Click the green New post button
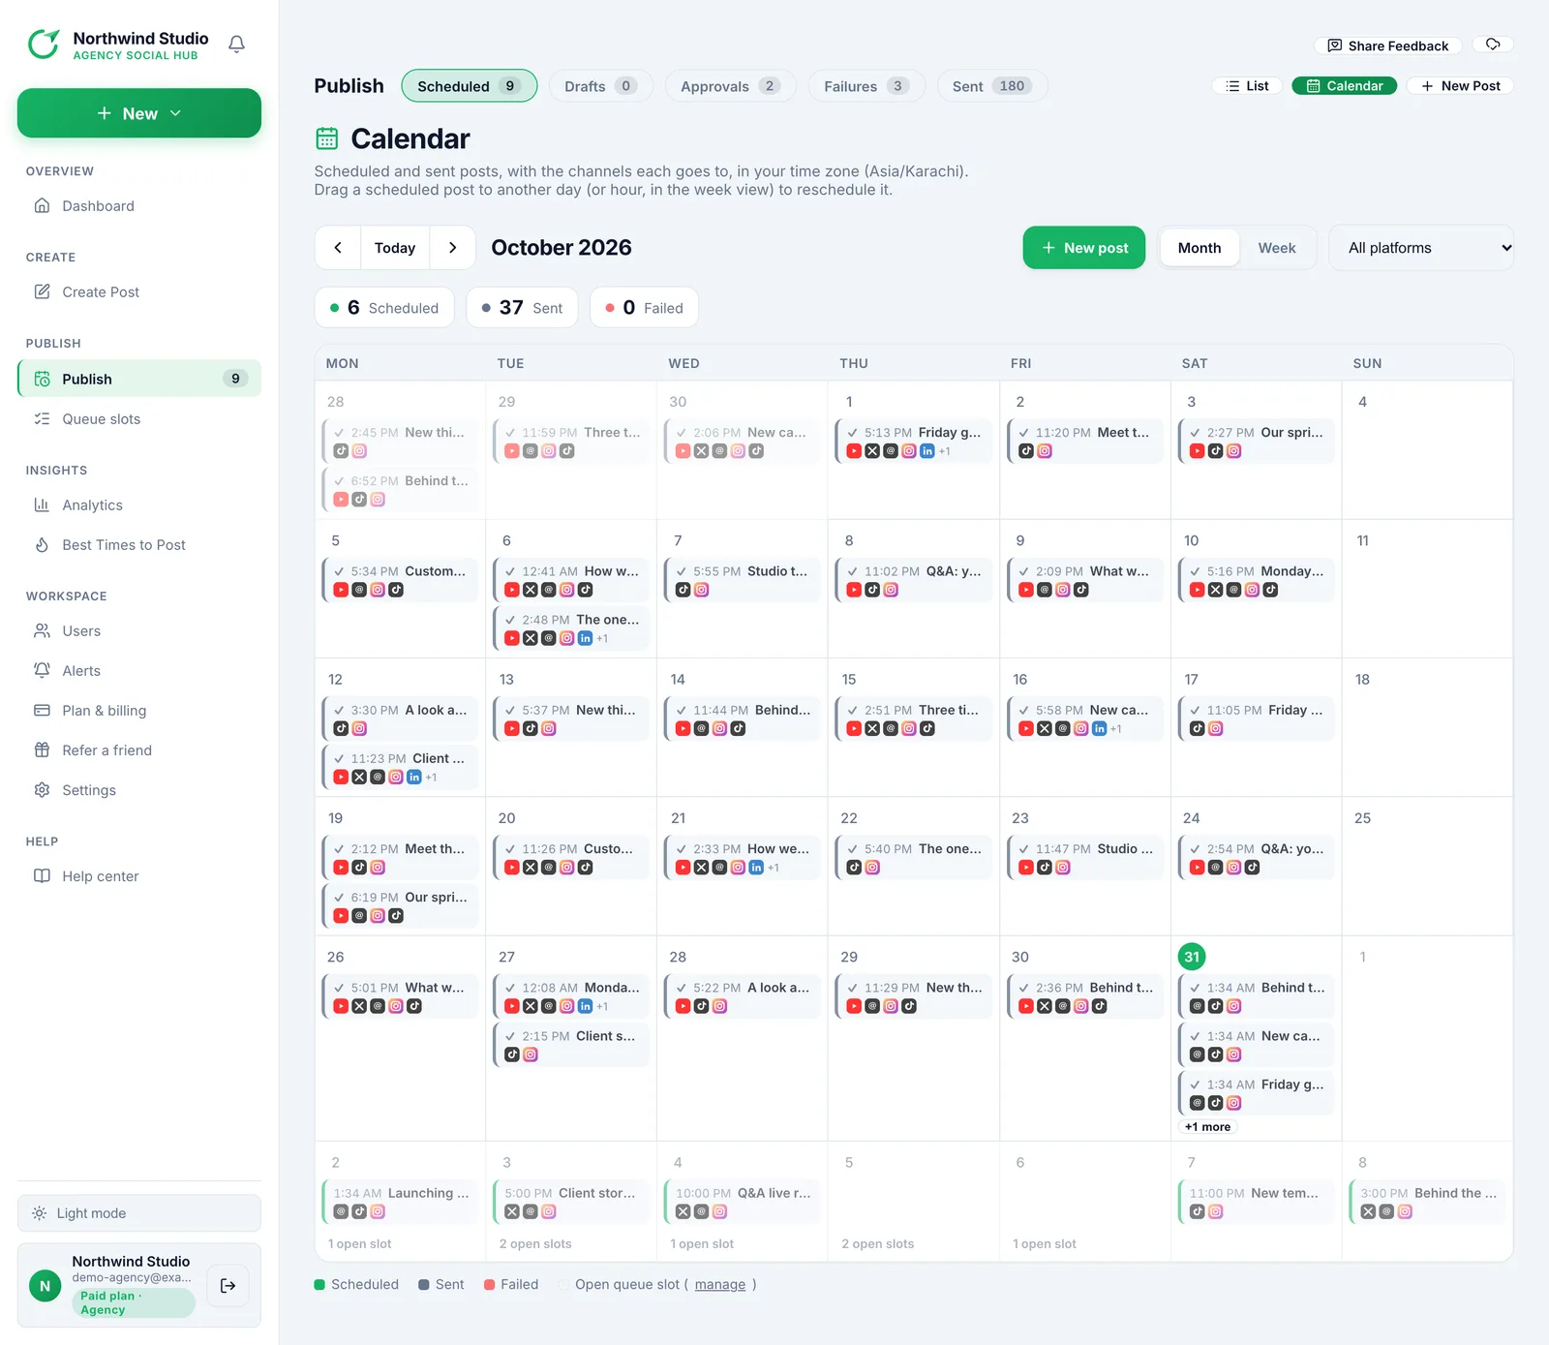1549x1345 pixels. 1084,248
